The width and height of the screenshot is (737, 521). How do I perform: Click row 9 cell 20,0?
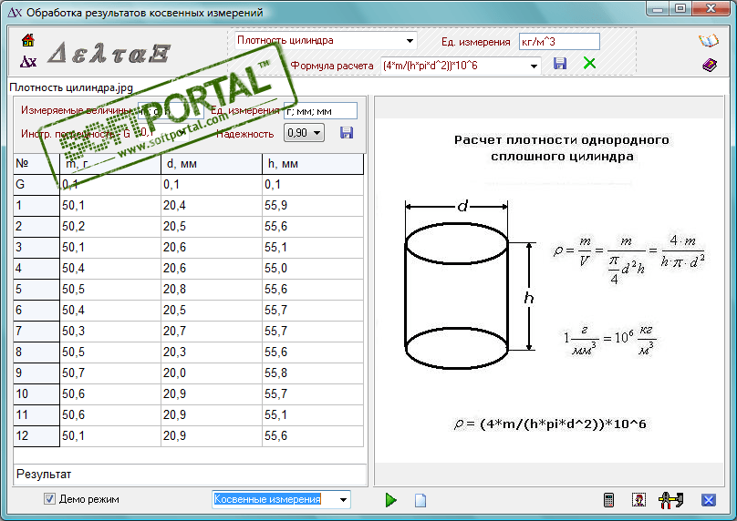click(212, 373)
